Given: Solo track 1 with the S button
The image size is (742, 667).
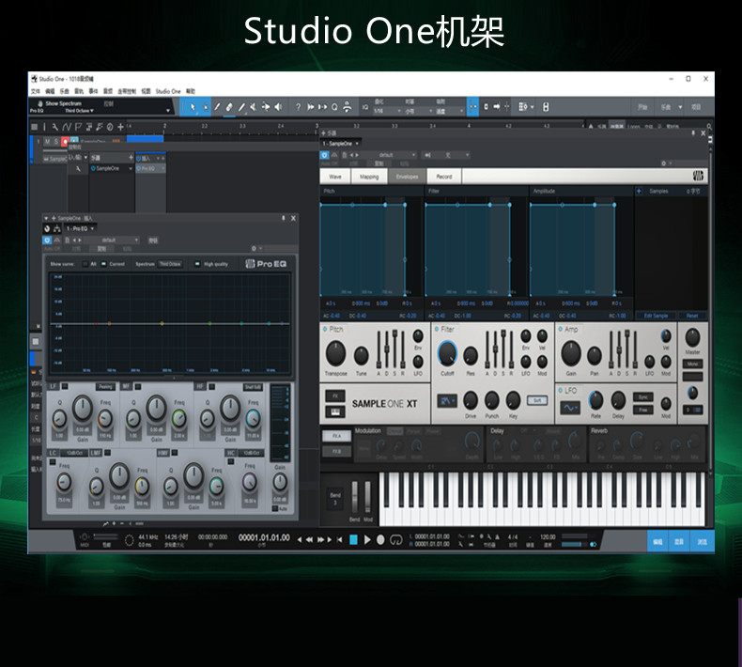Looking at the screenshot, I should pyautogui.click(x=55, y=141).
